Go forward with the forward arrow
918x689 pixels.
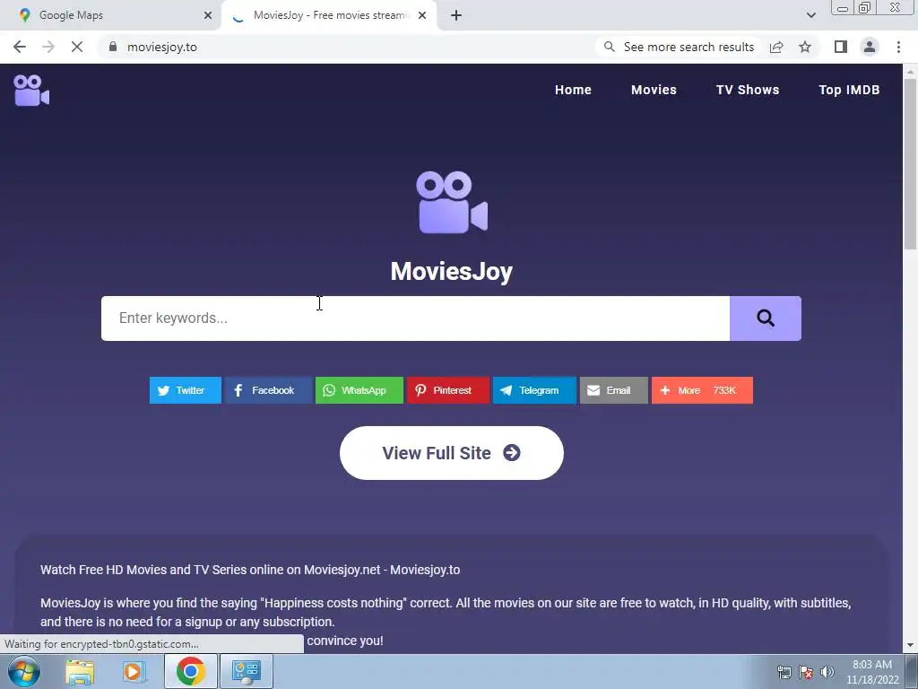click(48, 47)
